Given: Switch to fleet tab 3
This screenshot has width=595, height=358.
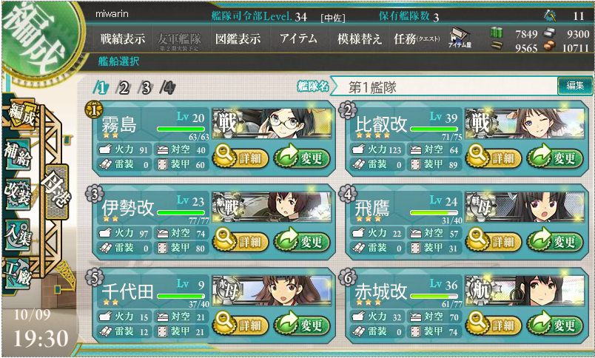Looking at the screenshot, I should (145, 88).
